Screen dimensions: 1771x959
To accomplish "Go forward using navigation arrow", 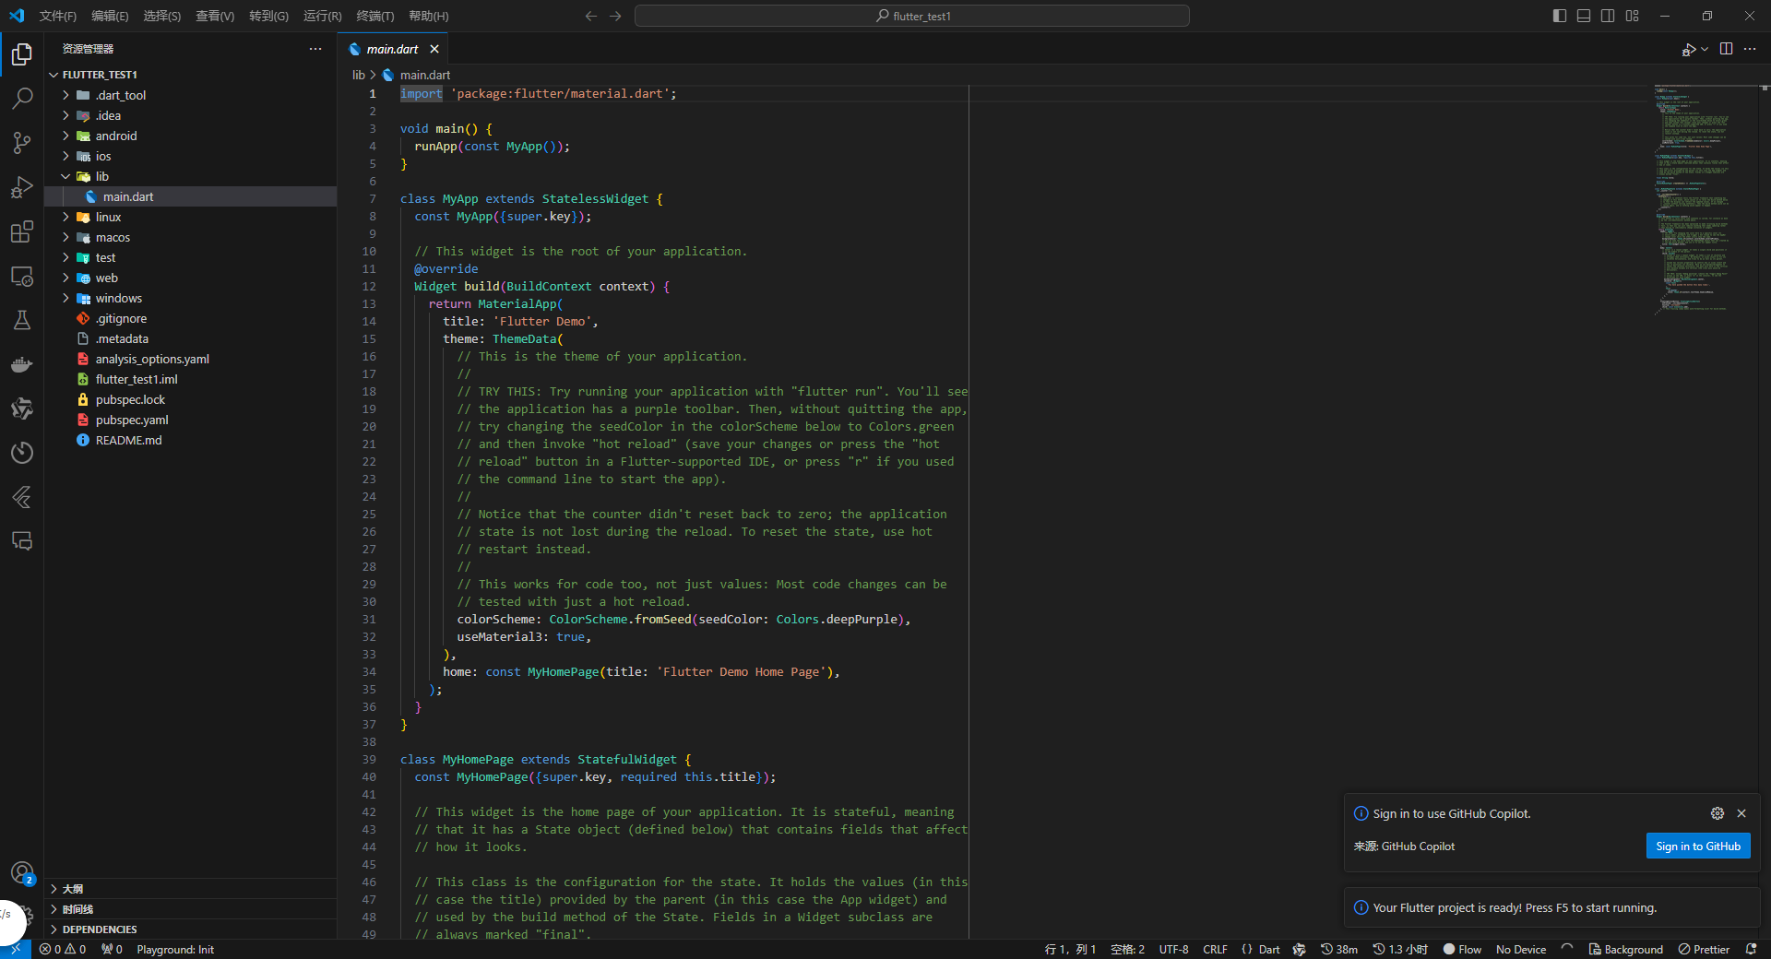I will point(615,16).
